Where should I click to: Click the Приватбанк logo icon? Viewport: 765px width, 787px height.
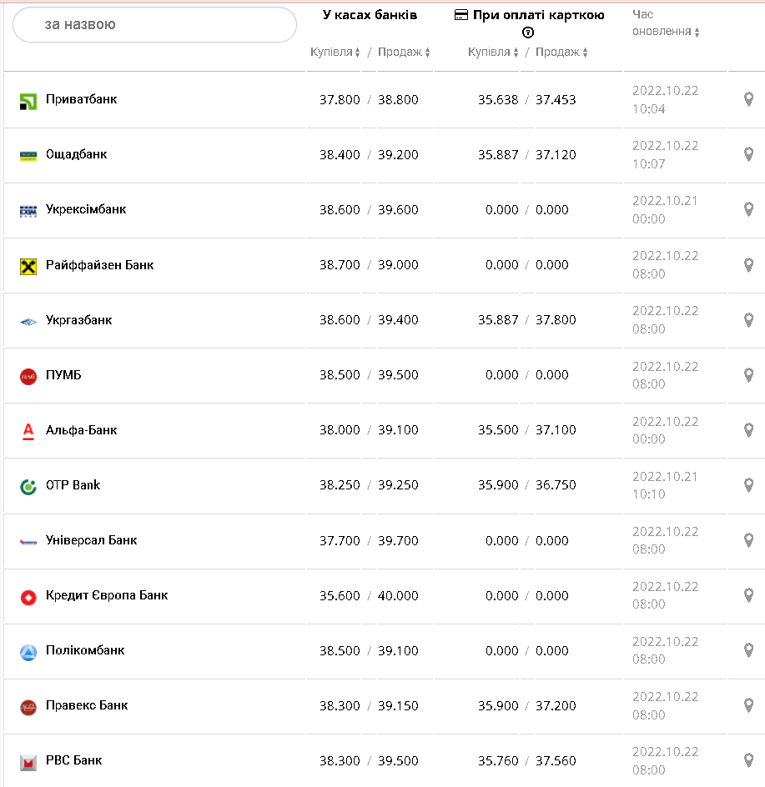28,102
